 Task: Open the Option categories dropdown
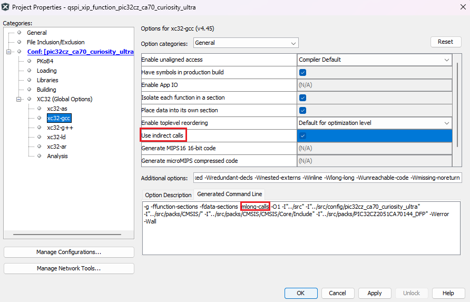(x=246, y=43)
